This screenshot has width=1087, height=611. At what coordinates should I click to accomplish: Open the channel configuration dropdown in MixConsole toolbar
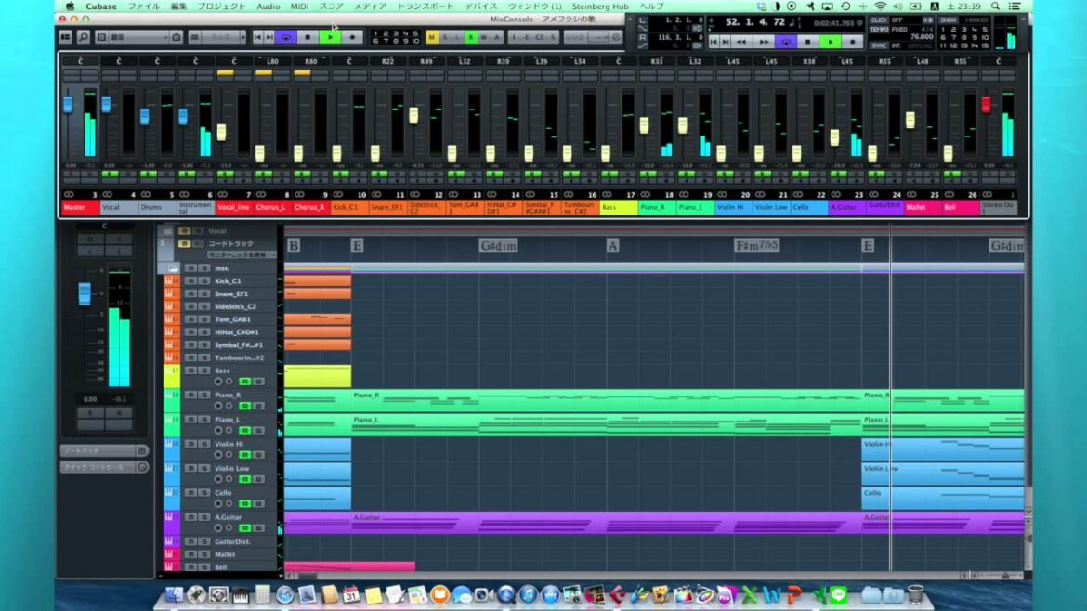138,37
